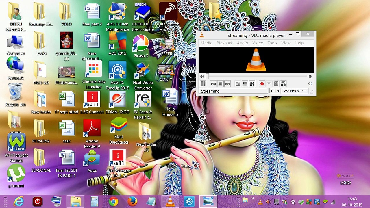Open the View menu in VLC

click(x=286, y=43)
